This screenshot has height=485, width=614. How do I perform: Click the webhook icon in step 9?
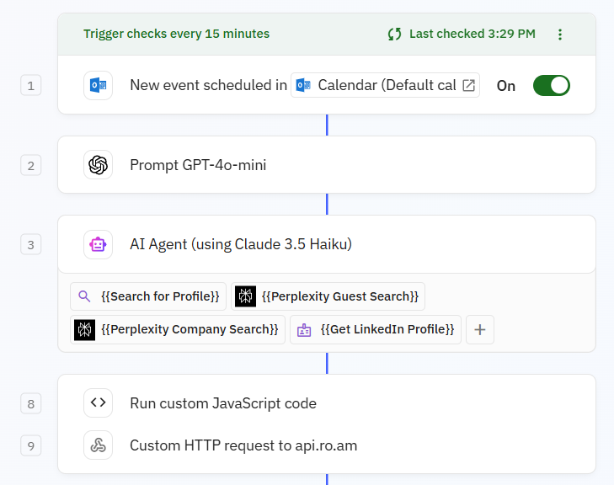coord(98,445)
